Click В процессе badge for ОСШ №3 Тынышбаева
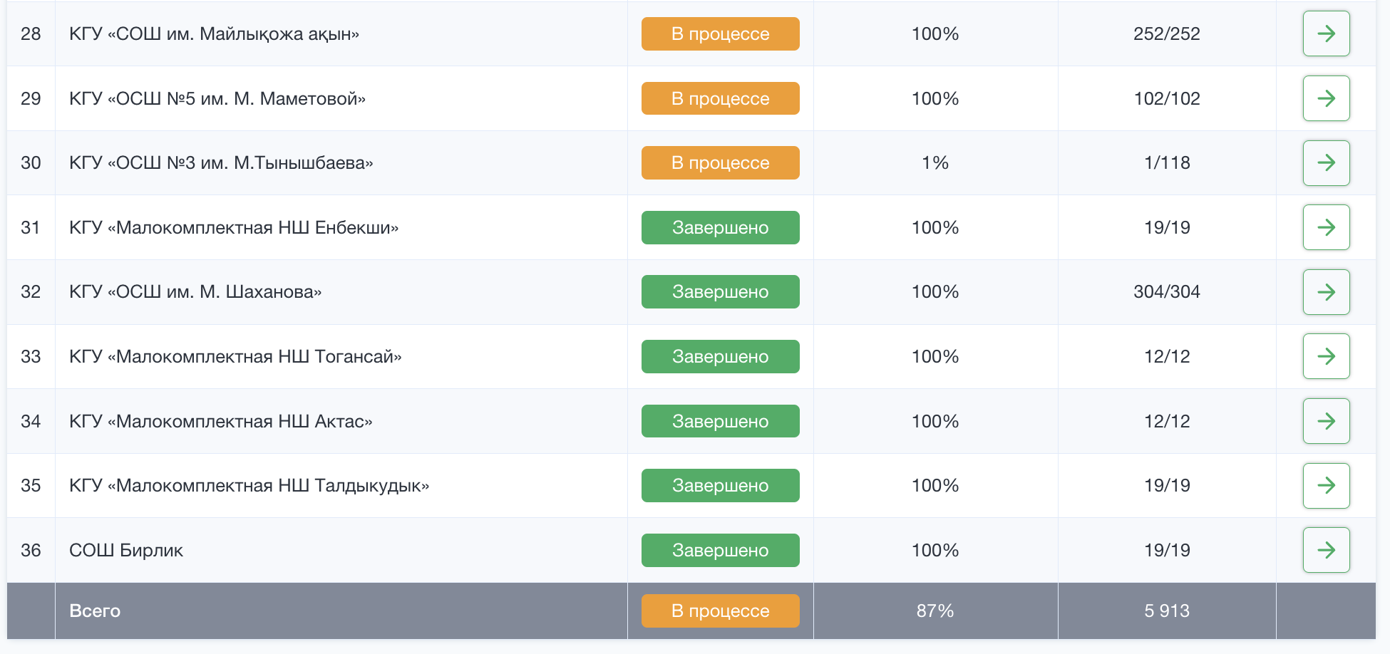 720,163
